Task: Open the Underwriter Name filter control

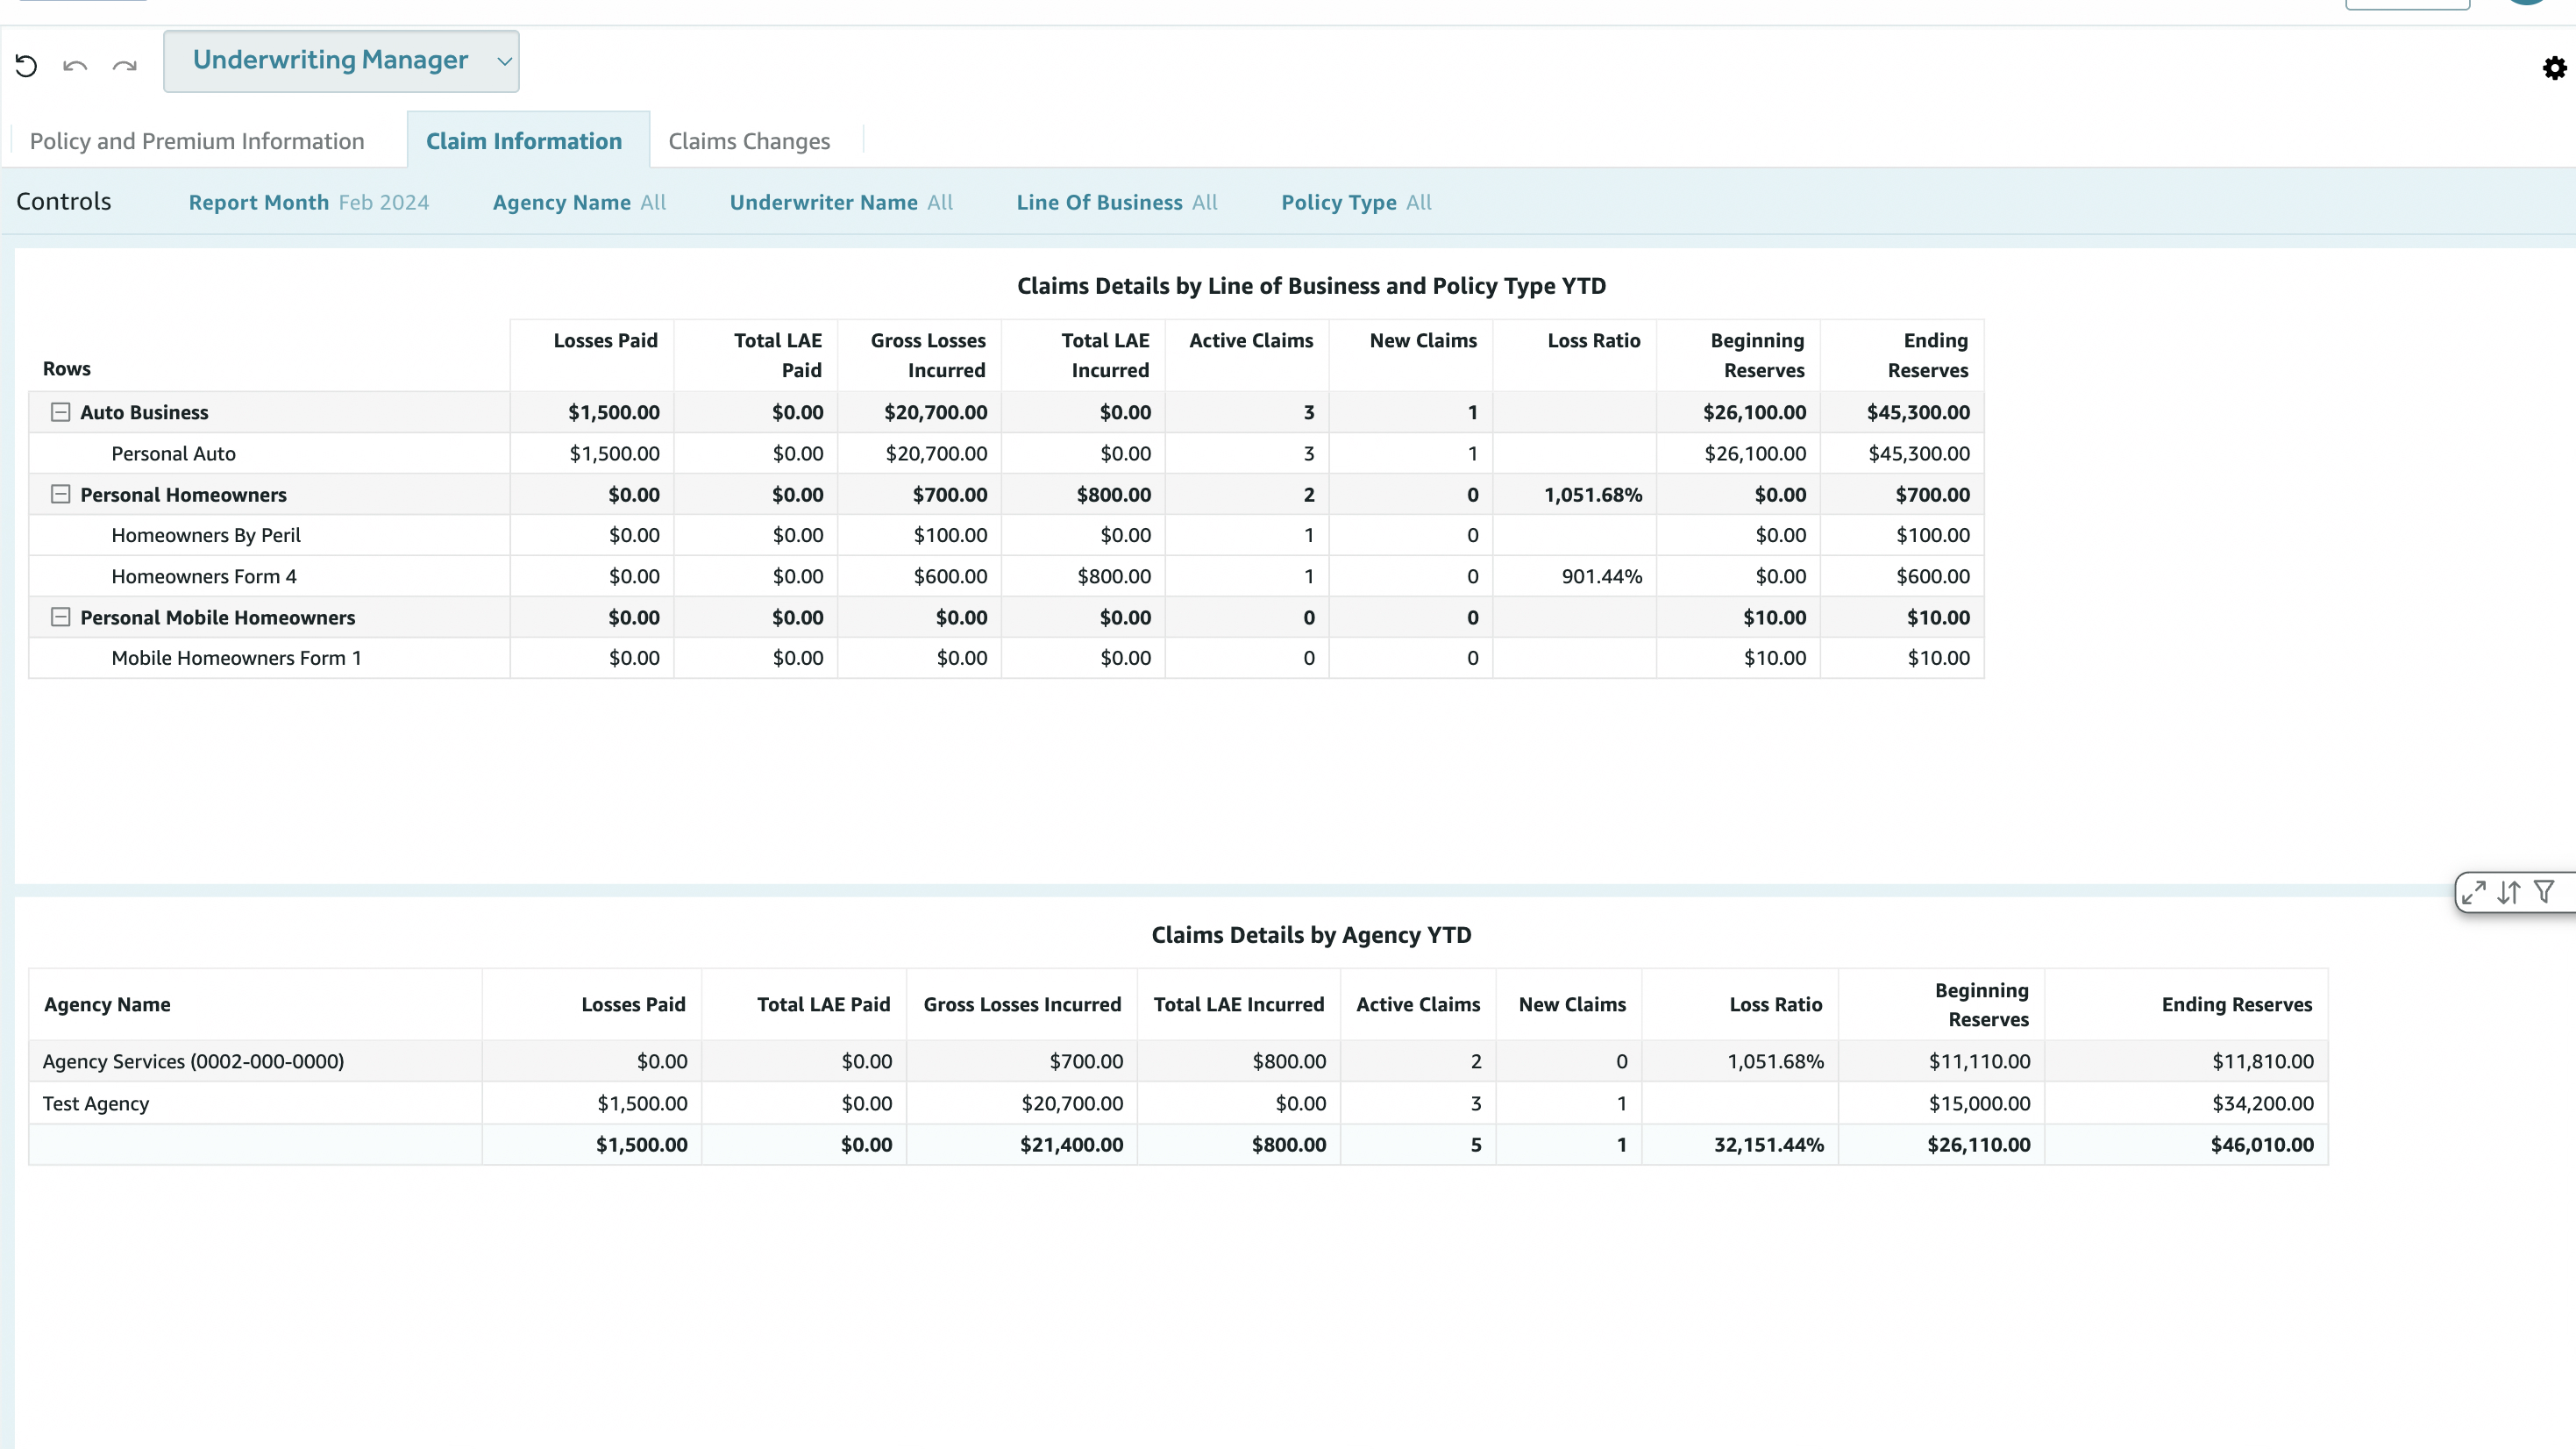Action: (841, 202)
